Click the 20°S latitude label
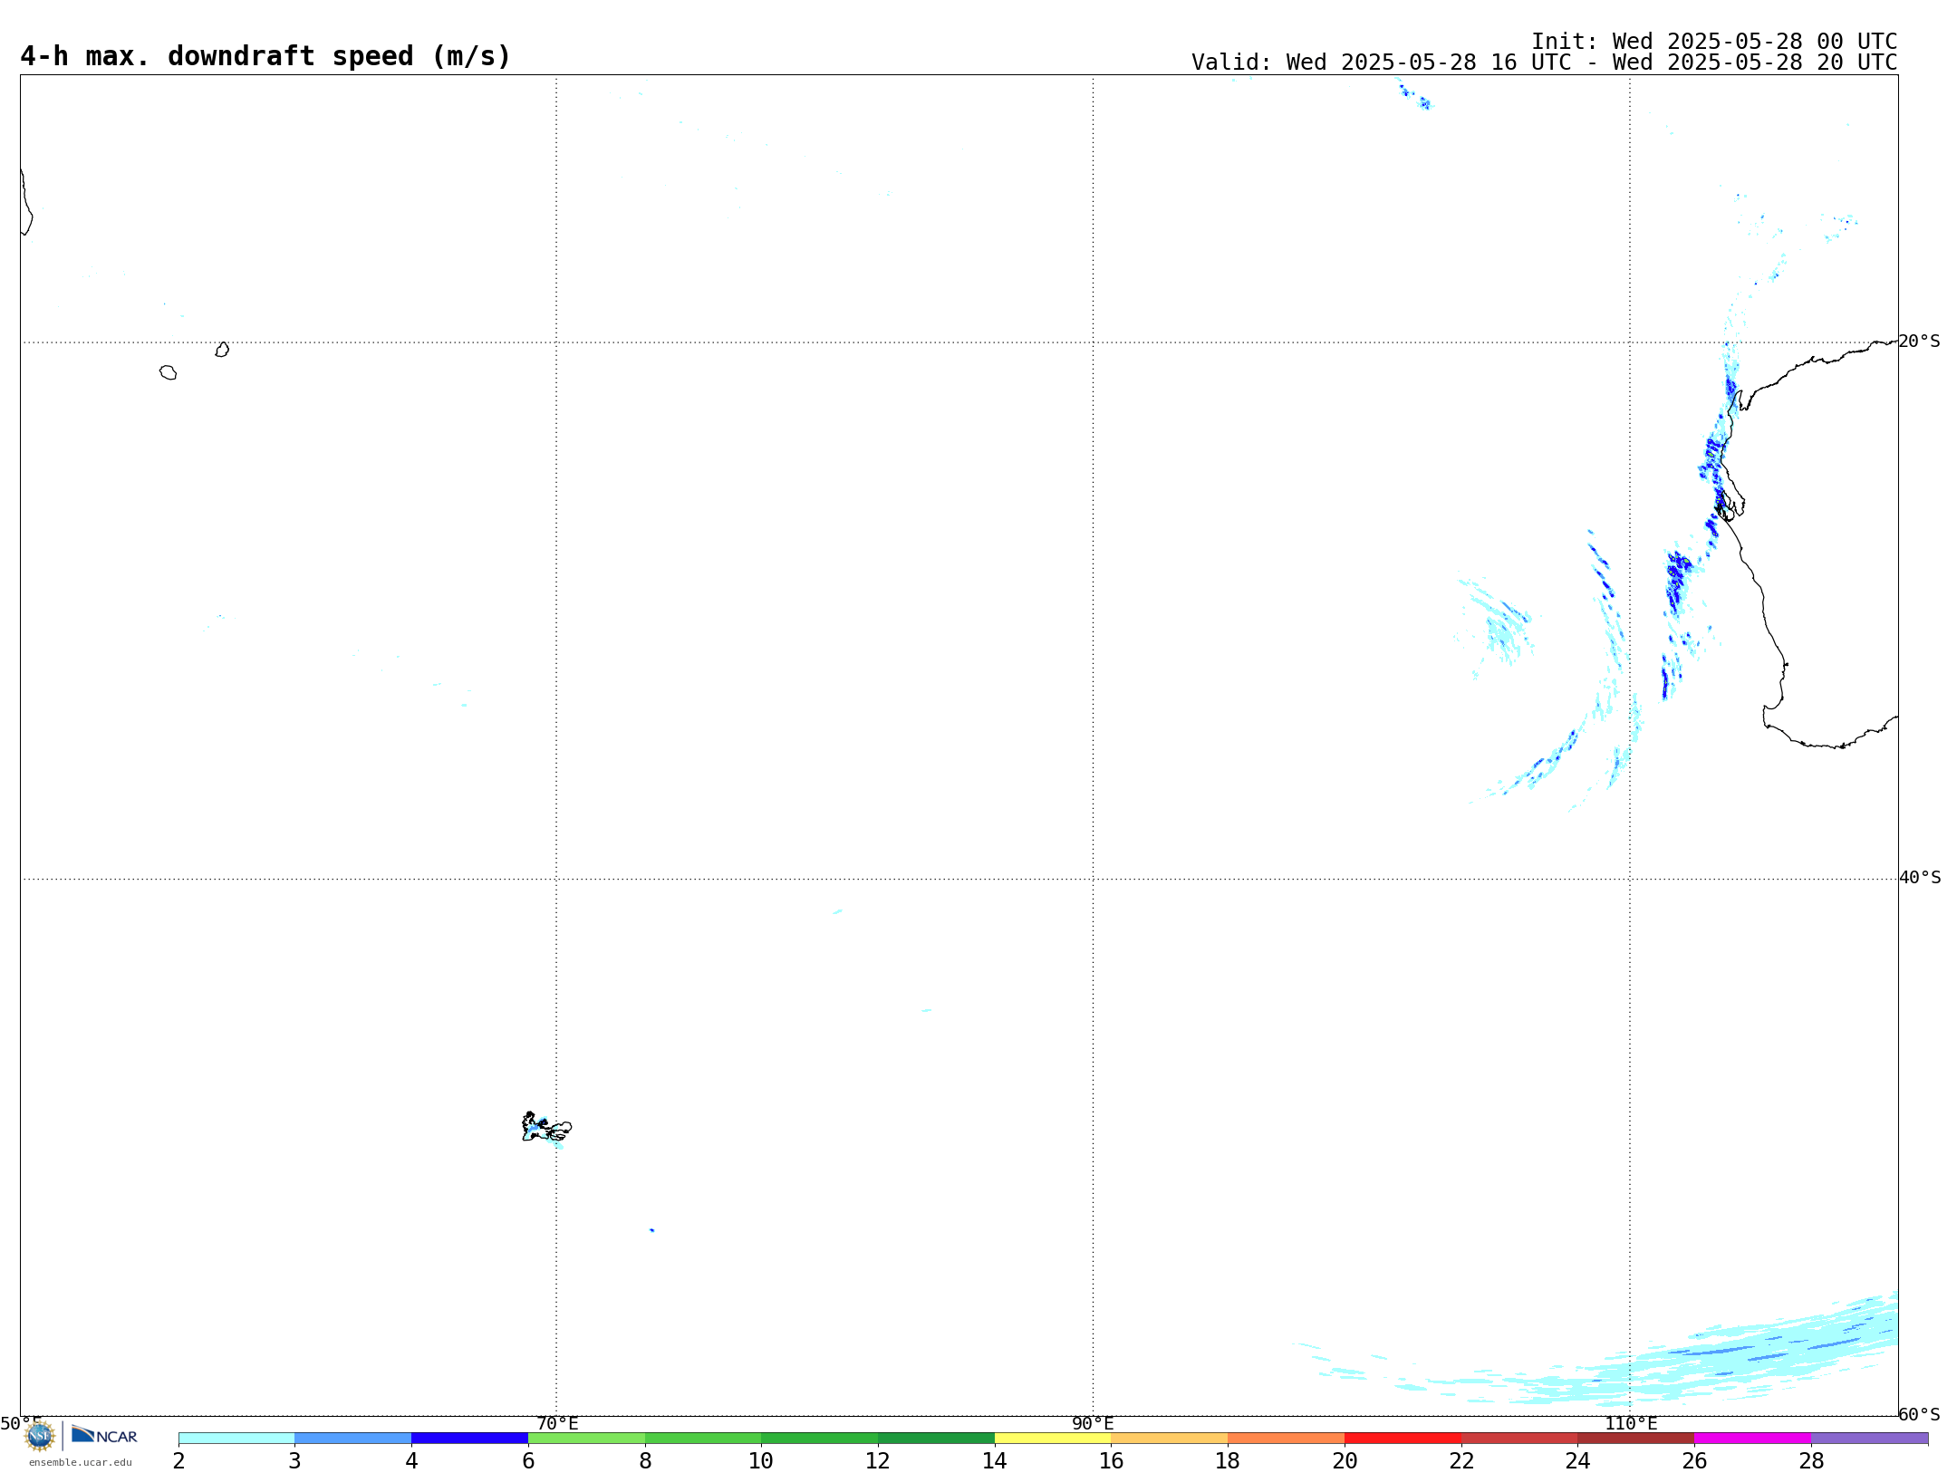The height and width of the screenshot is (1473, 1957). coord(1919,342)
